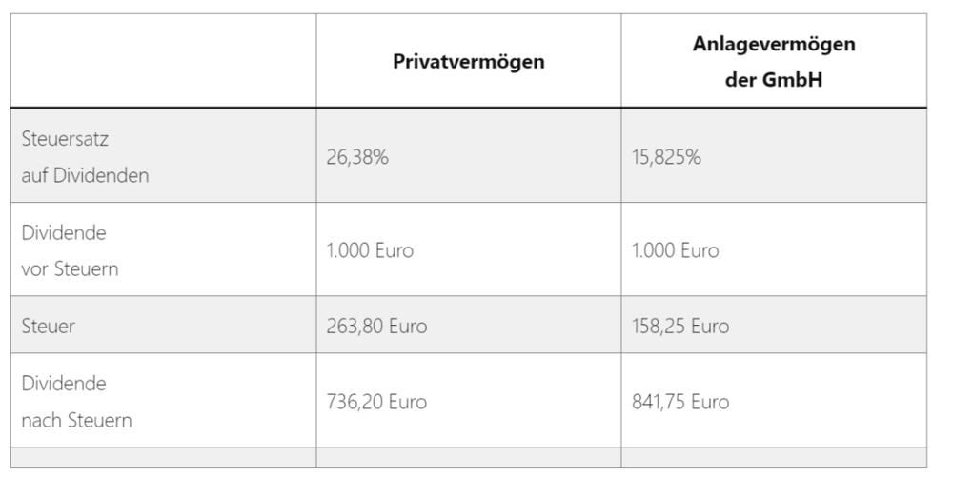Click the empty bottom row's first cell
This screenshot has height=477, width=953.
point(164,458)
